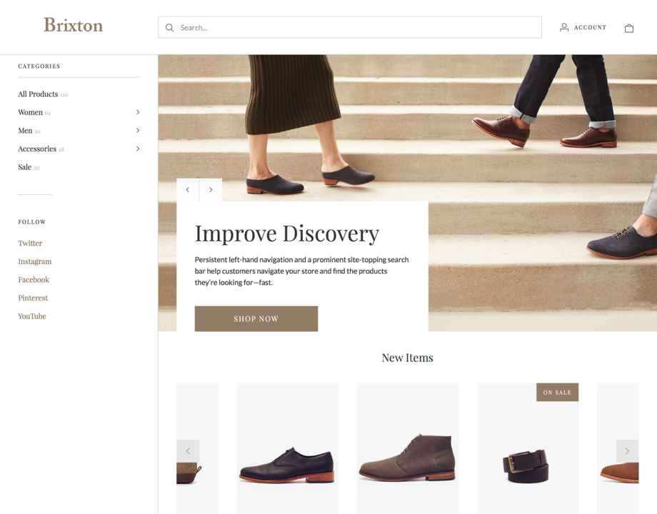Open the YouTube follow link

[32, 316]
